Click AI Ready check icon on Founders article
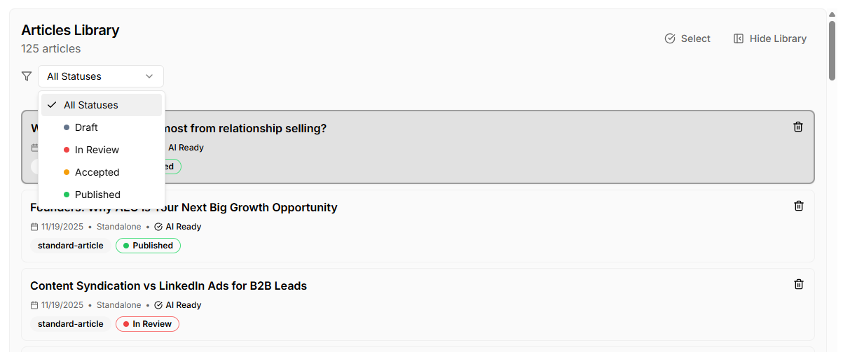Viewport: 843px width, 352px height. click(158, 227)
